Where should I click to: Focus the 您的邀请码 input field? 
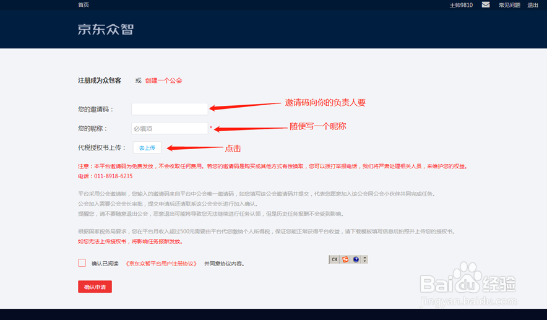pos(170,109)
